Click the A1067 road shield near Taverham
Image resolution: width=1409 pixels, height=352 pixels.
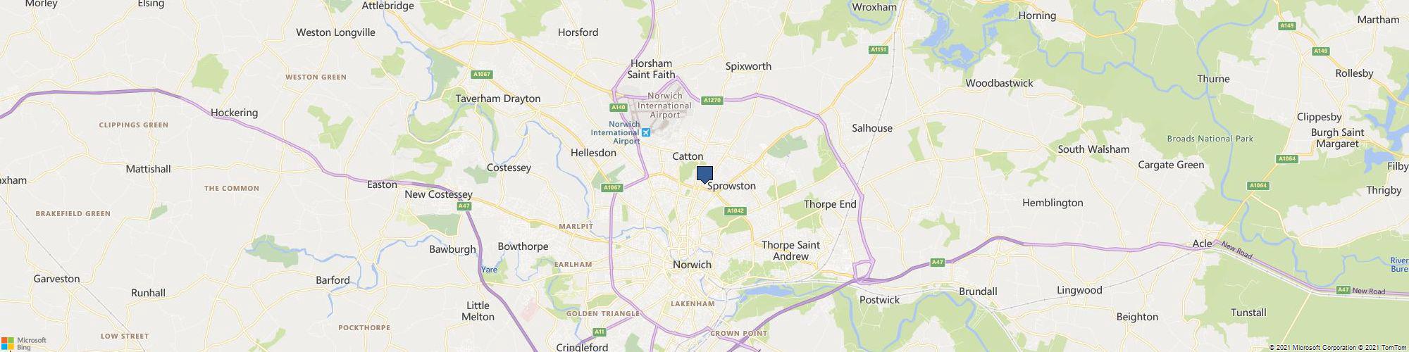[481, 73]
